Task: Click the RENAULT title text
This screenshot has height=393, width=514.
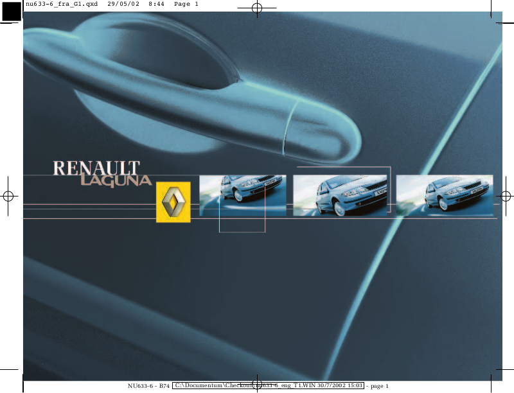Action: 97,168
